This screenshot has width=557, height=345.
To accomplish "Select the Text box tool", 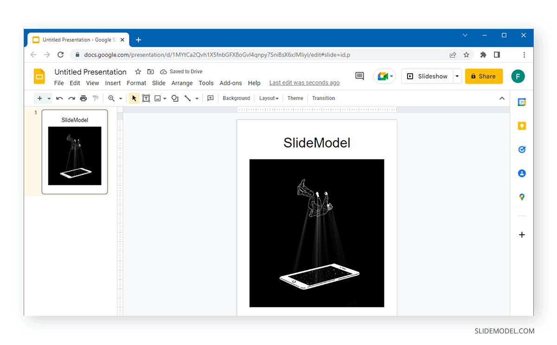I will click(x=146, y=98).
